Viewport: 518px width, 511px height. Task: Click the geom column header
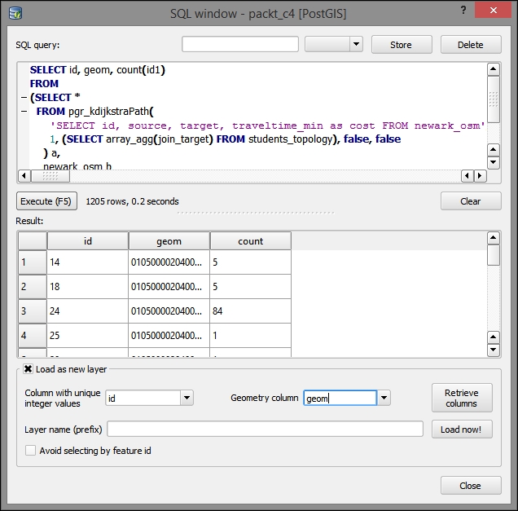pos(169,241)
